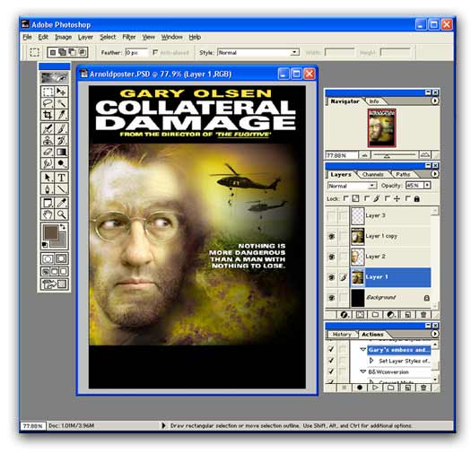Select the Blur tool
Screen dimensions: 471x454
(48, 163)
